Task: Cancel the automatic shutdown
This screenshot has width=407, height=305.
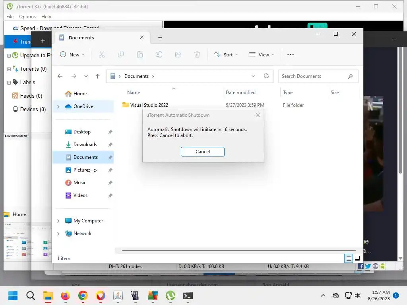Action: [x=202, y=152]
